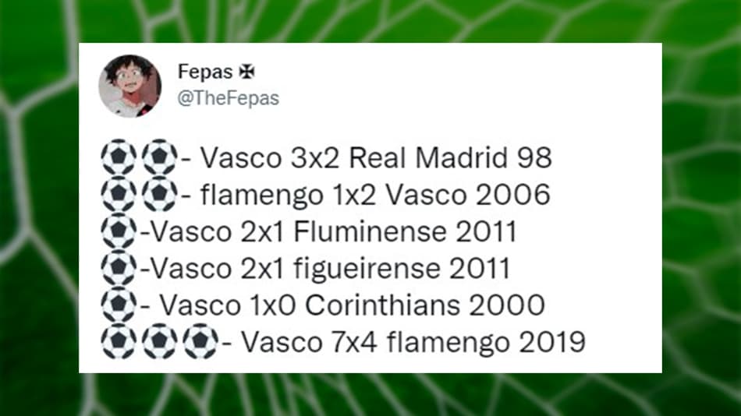Click soccer ball beside Vasco 2x1 figueirense
Screen dimensions: 741x416
click(x=119, y=268)
